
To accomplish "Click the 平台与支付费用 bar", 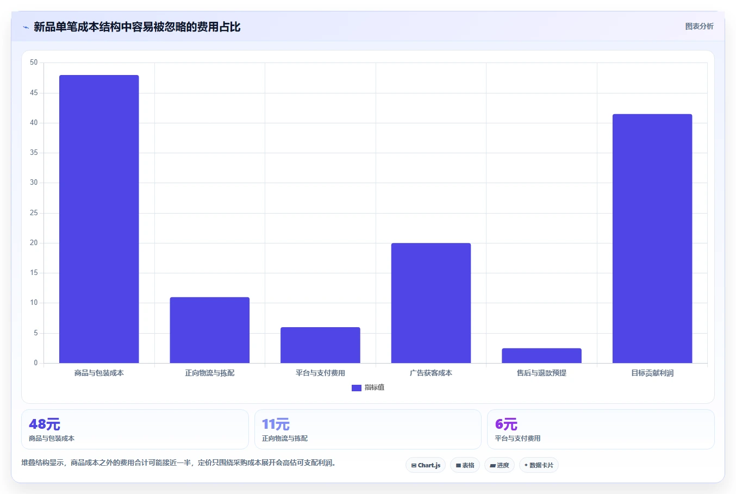I will pyautogui.click(x=320, y=345).
